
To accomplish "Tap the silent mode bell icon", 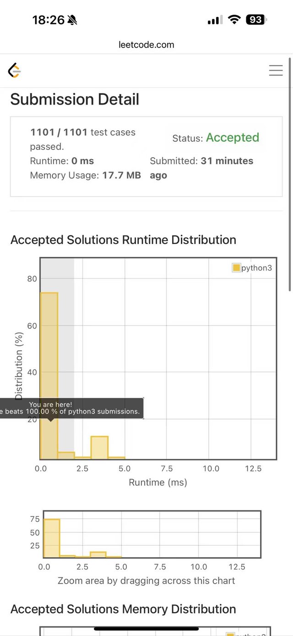I will tap(72, 20).
